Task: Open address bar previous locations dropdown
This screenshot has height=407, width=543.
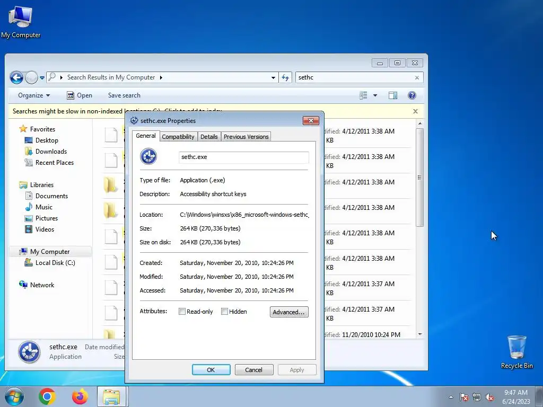Action: click(x=273, y=77)
